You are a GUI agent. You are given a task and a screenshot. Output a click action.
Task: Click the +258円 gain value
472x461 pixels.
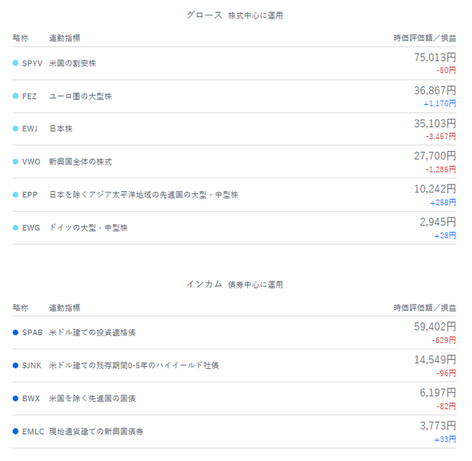point(442,203)
